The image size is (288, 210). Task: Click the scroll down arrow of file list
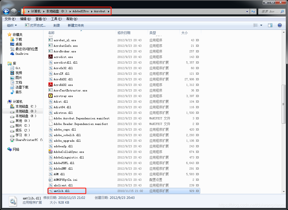284,191
